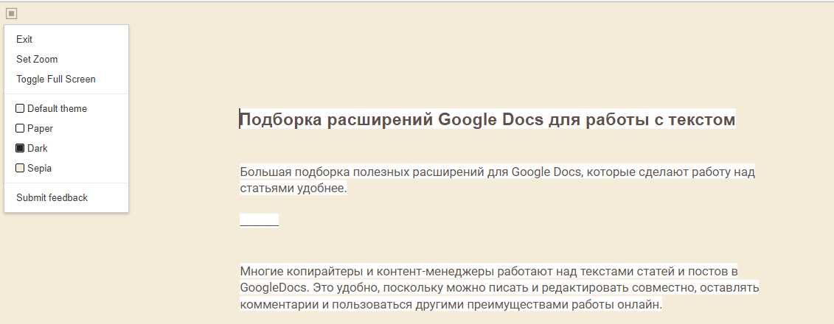This screenshot has height=324, width=834.
Task: Click the word "комментарии" in the last line
Action: pos(278,304)
